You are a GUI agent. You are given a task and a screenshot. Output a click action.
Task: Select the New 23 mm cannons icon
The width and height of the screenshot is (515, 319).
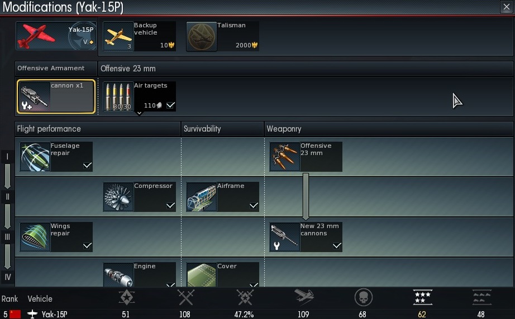click(x=285, y=237)
